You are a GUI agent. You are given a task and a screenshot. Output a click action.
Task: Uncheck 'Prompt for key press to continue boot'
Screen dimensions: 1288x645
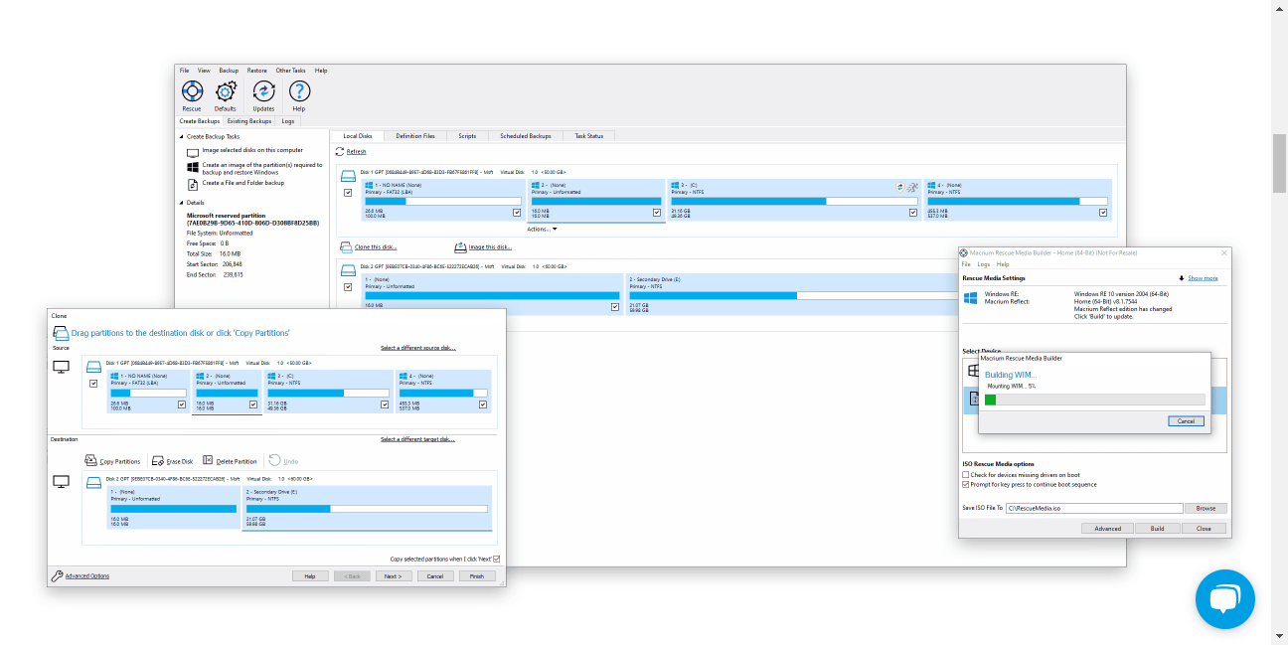coord(966,485)
